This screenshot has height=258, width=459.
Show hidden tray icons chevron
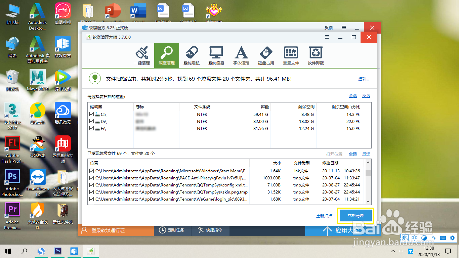pos(393,251)
